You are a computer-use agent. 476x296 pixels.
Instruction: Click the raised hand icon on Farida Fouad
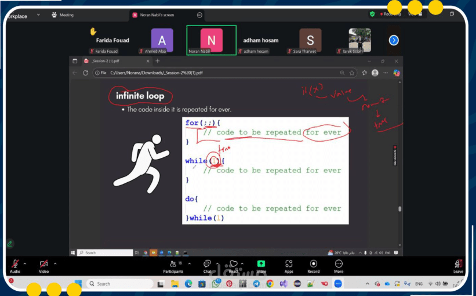(93, 31)
